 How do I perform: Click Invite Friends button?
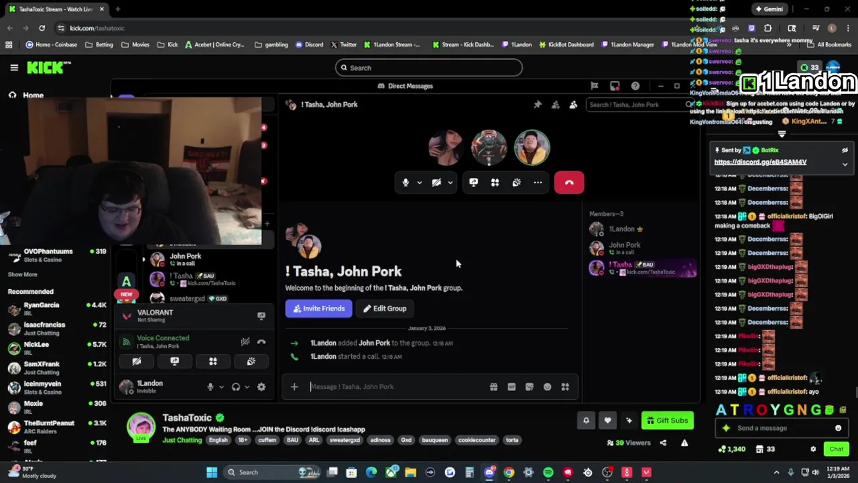(x=319, y=309)
